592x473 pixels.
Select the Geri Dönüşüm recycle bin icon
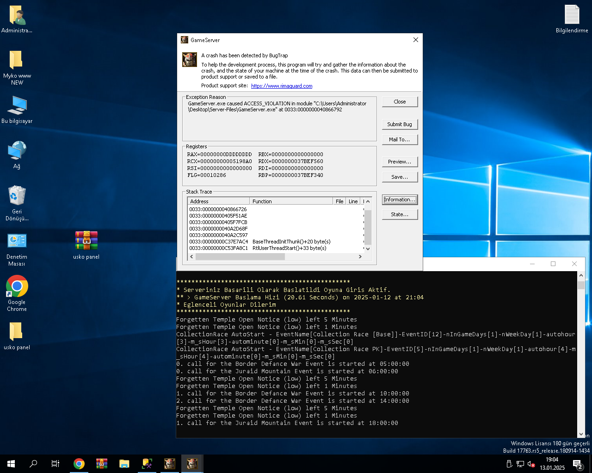click(17, 202)
